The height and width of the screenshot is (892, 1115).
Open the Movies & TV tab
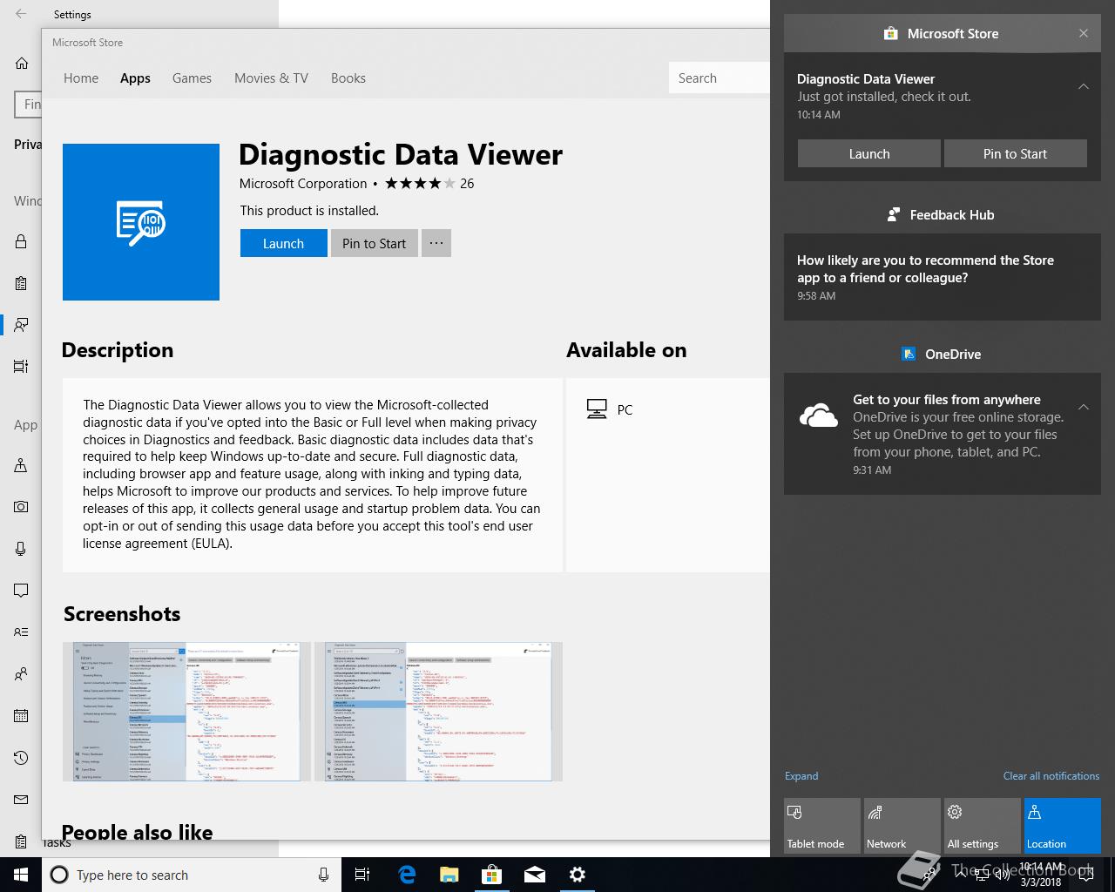tap(271, 78)
